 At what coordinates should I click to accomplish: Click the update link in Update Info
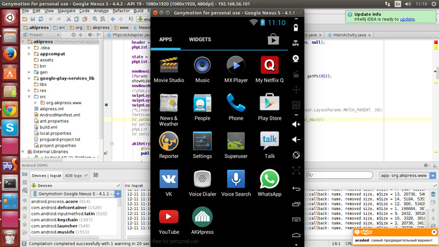coord(407,19)
